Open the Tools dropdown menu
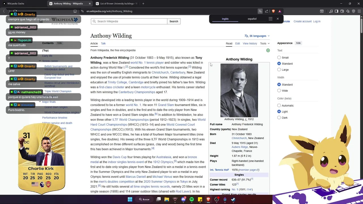 click(x=265, y=43)
